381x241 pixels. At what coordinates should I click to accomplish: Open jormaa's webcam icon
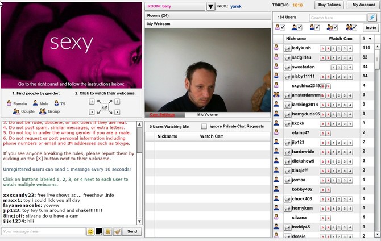[287, 180]
